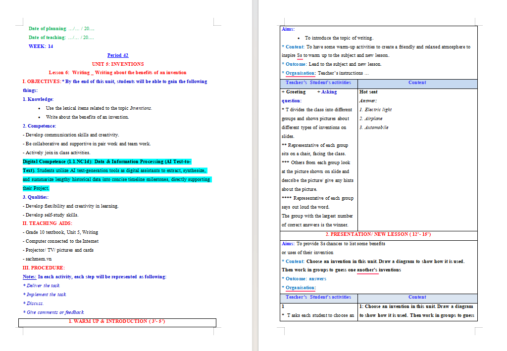
Task: Click the 'Period 42' underlined heading
Action: pos(118,55)
